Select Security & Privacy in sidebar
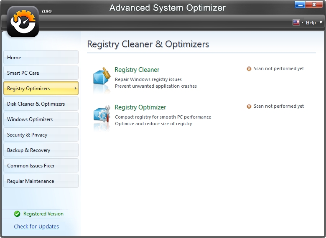The width and height of the screenshot is (326, 238). [41, 134]
